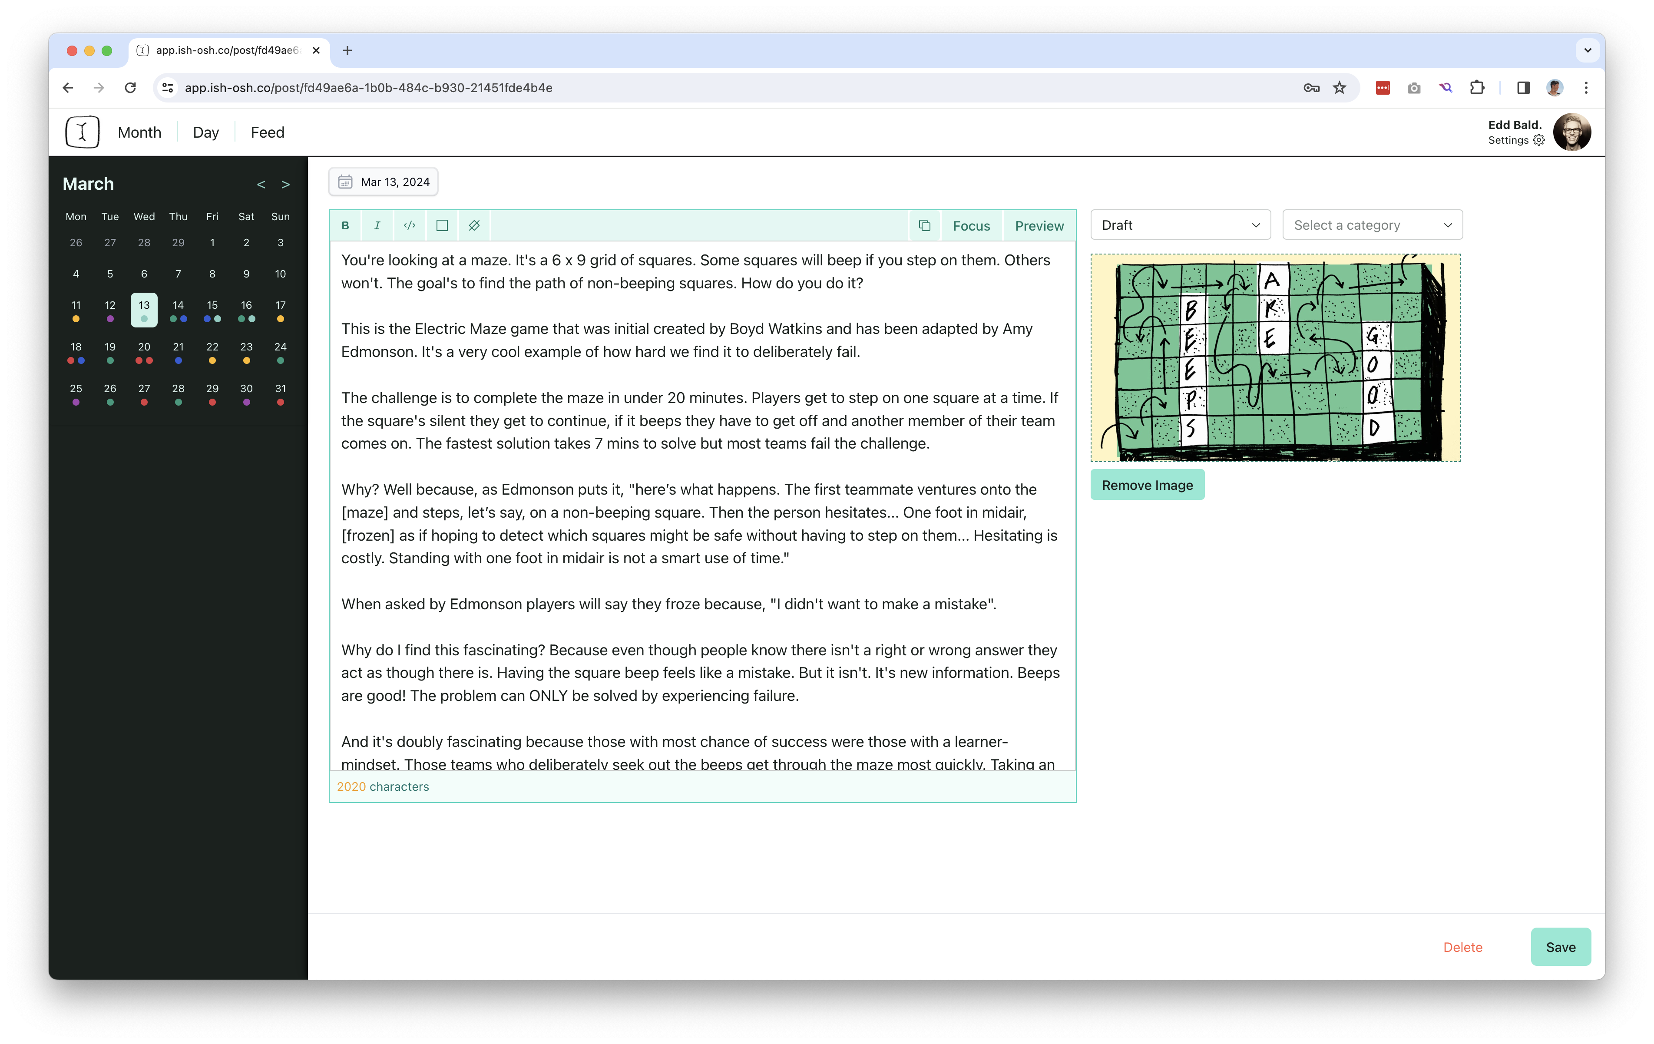Open the Select a category dropdown
1654x1044 pixels.
1371,225
